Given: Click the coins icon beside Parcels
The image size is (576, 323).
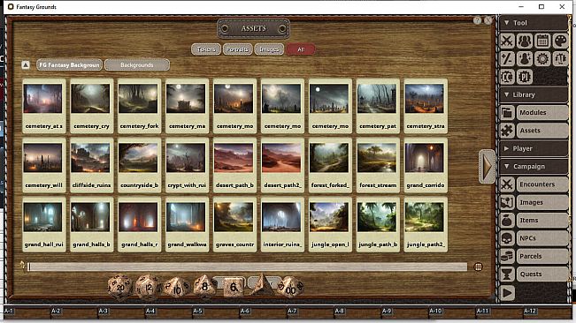Looking at the screenshot, I should tap(507, 256).
